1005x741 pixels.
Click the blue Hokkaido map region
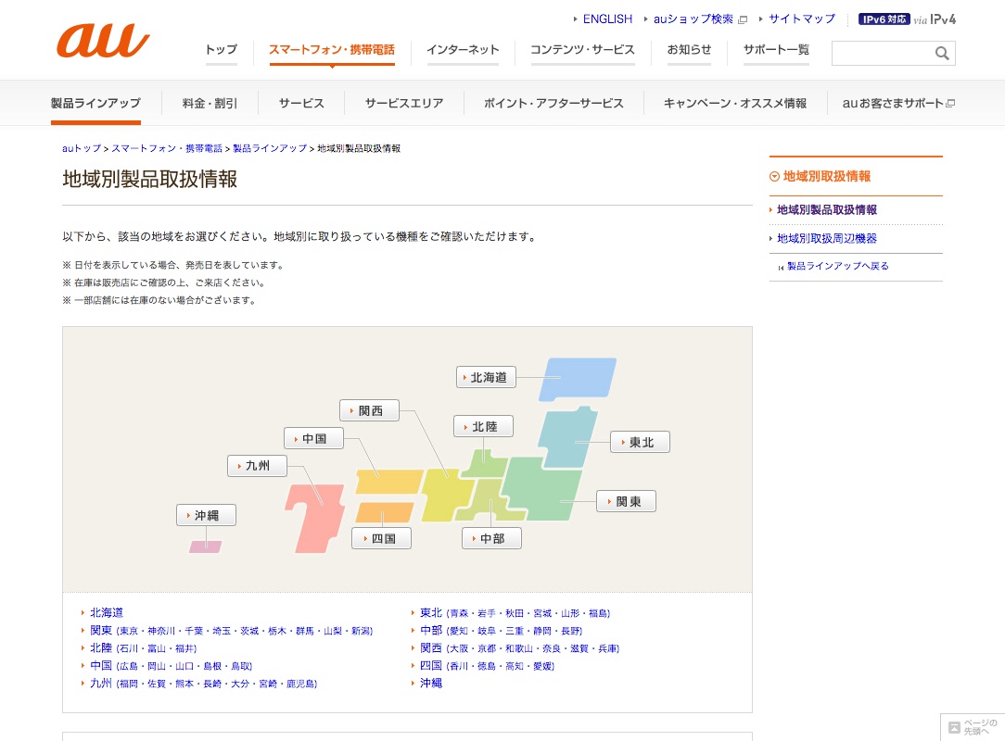point(579,378)
